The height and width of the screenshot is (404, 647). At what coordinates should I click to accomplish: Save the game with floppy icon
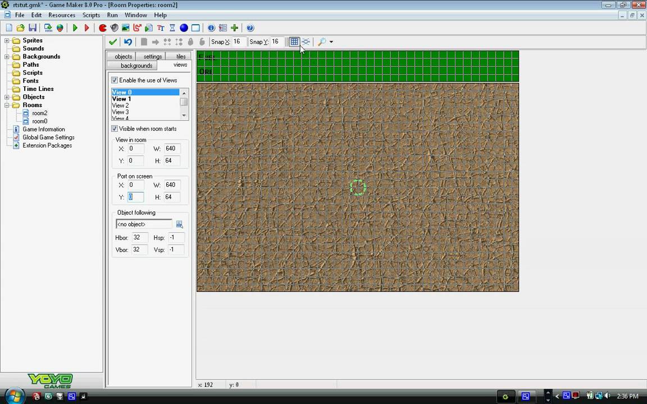pos(32,28)
